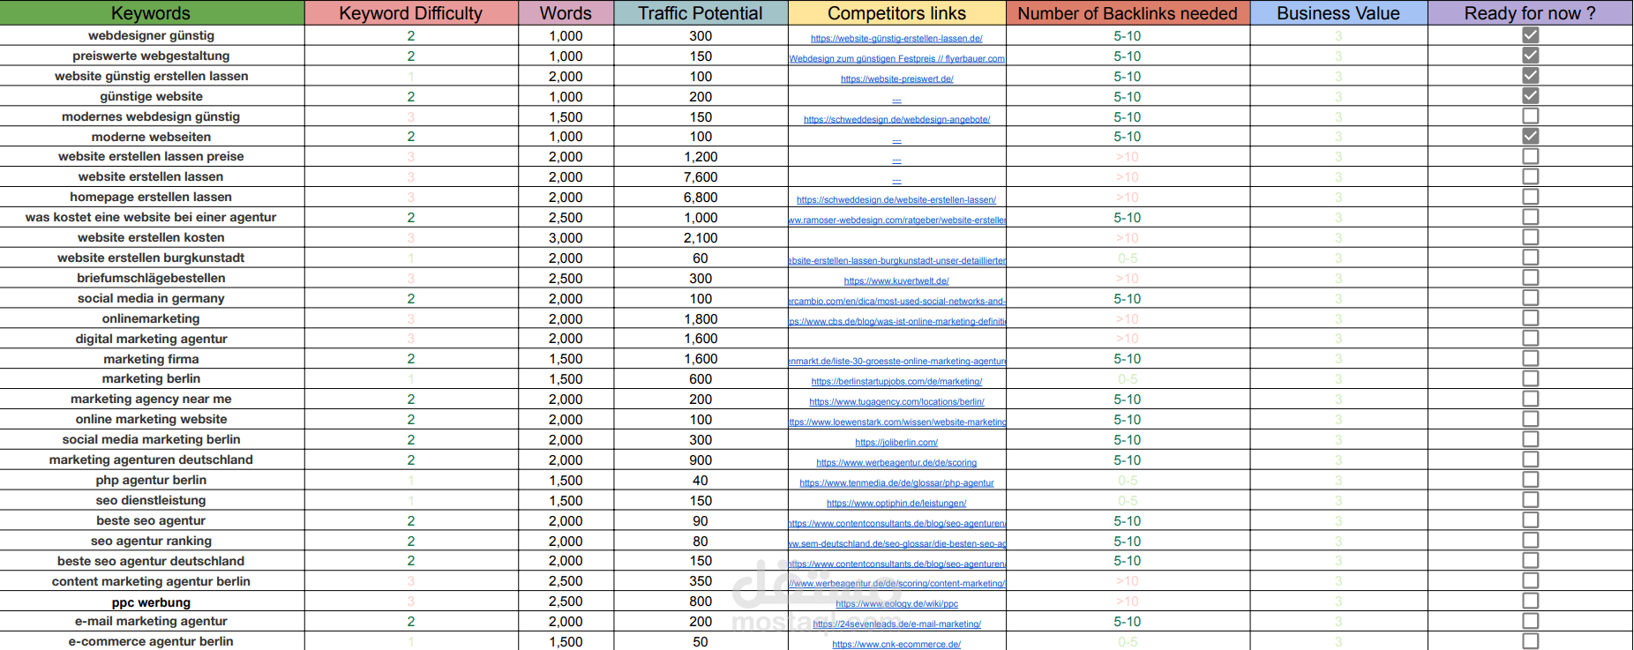Select traffic value 2,100
This screenshot has width=1634, height=650.
point(701,237)
